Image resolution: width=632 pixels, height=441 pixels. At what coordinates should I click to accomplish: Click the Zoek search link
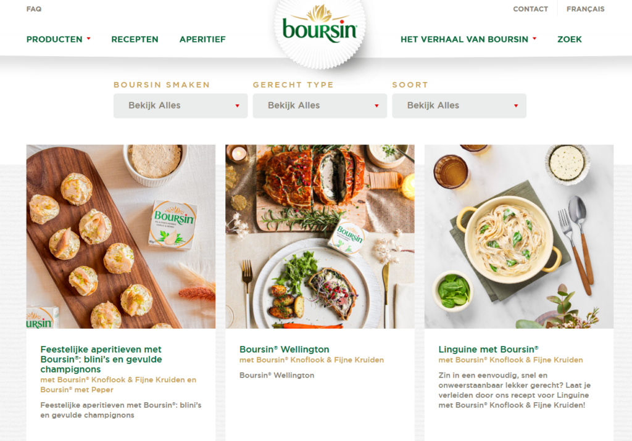coord(570,39)
